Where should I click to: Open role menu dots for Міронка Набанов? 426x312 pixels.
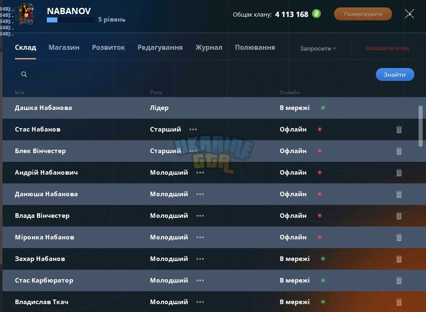click(x=200, y=237)
